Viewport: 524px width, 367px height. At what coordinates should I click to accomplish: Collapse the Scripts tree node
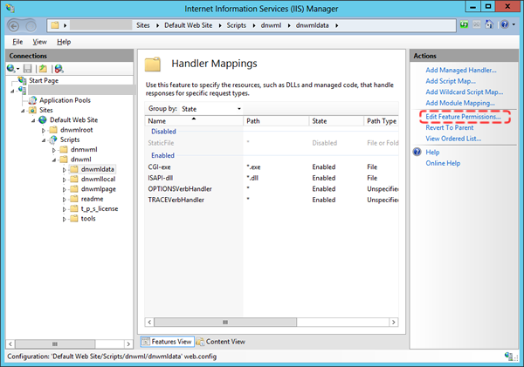pyautogui.click(x=44, y=140)
